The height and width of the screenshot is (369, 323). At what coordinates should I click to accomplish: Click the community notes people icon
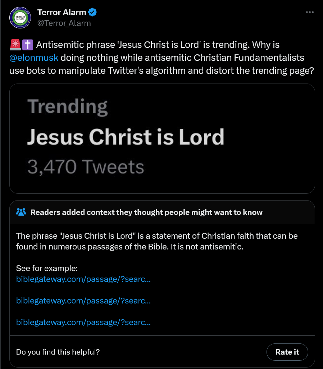coord(21,212)
